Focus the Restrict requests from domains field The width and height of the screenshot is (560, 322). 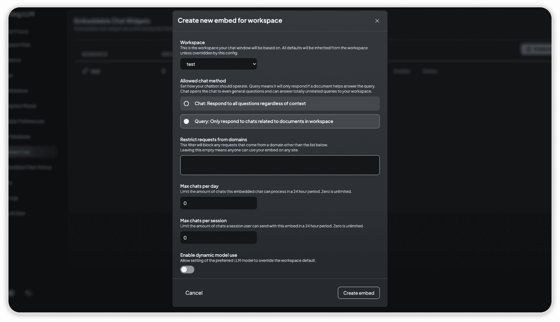[x=279, y=165]
